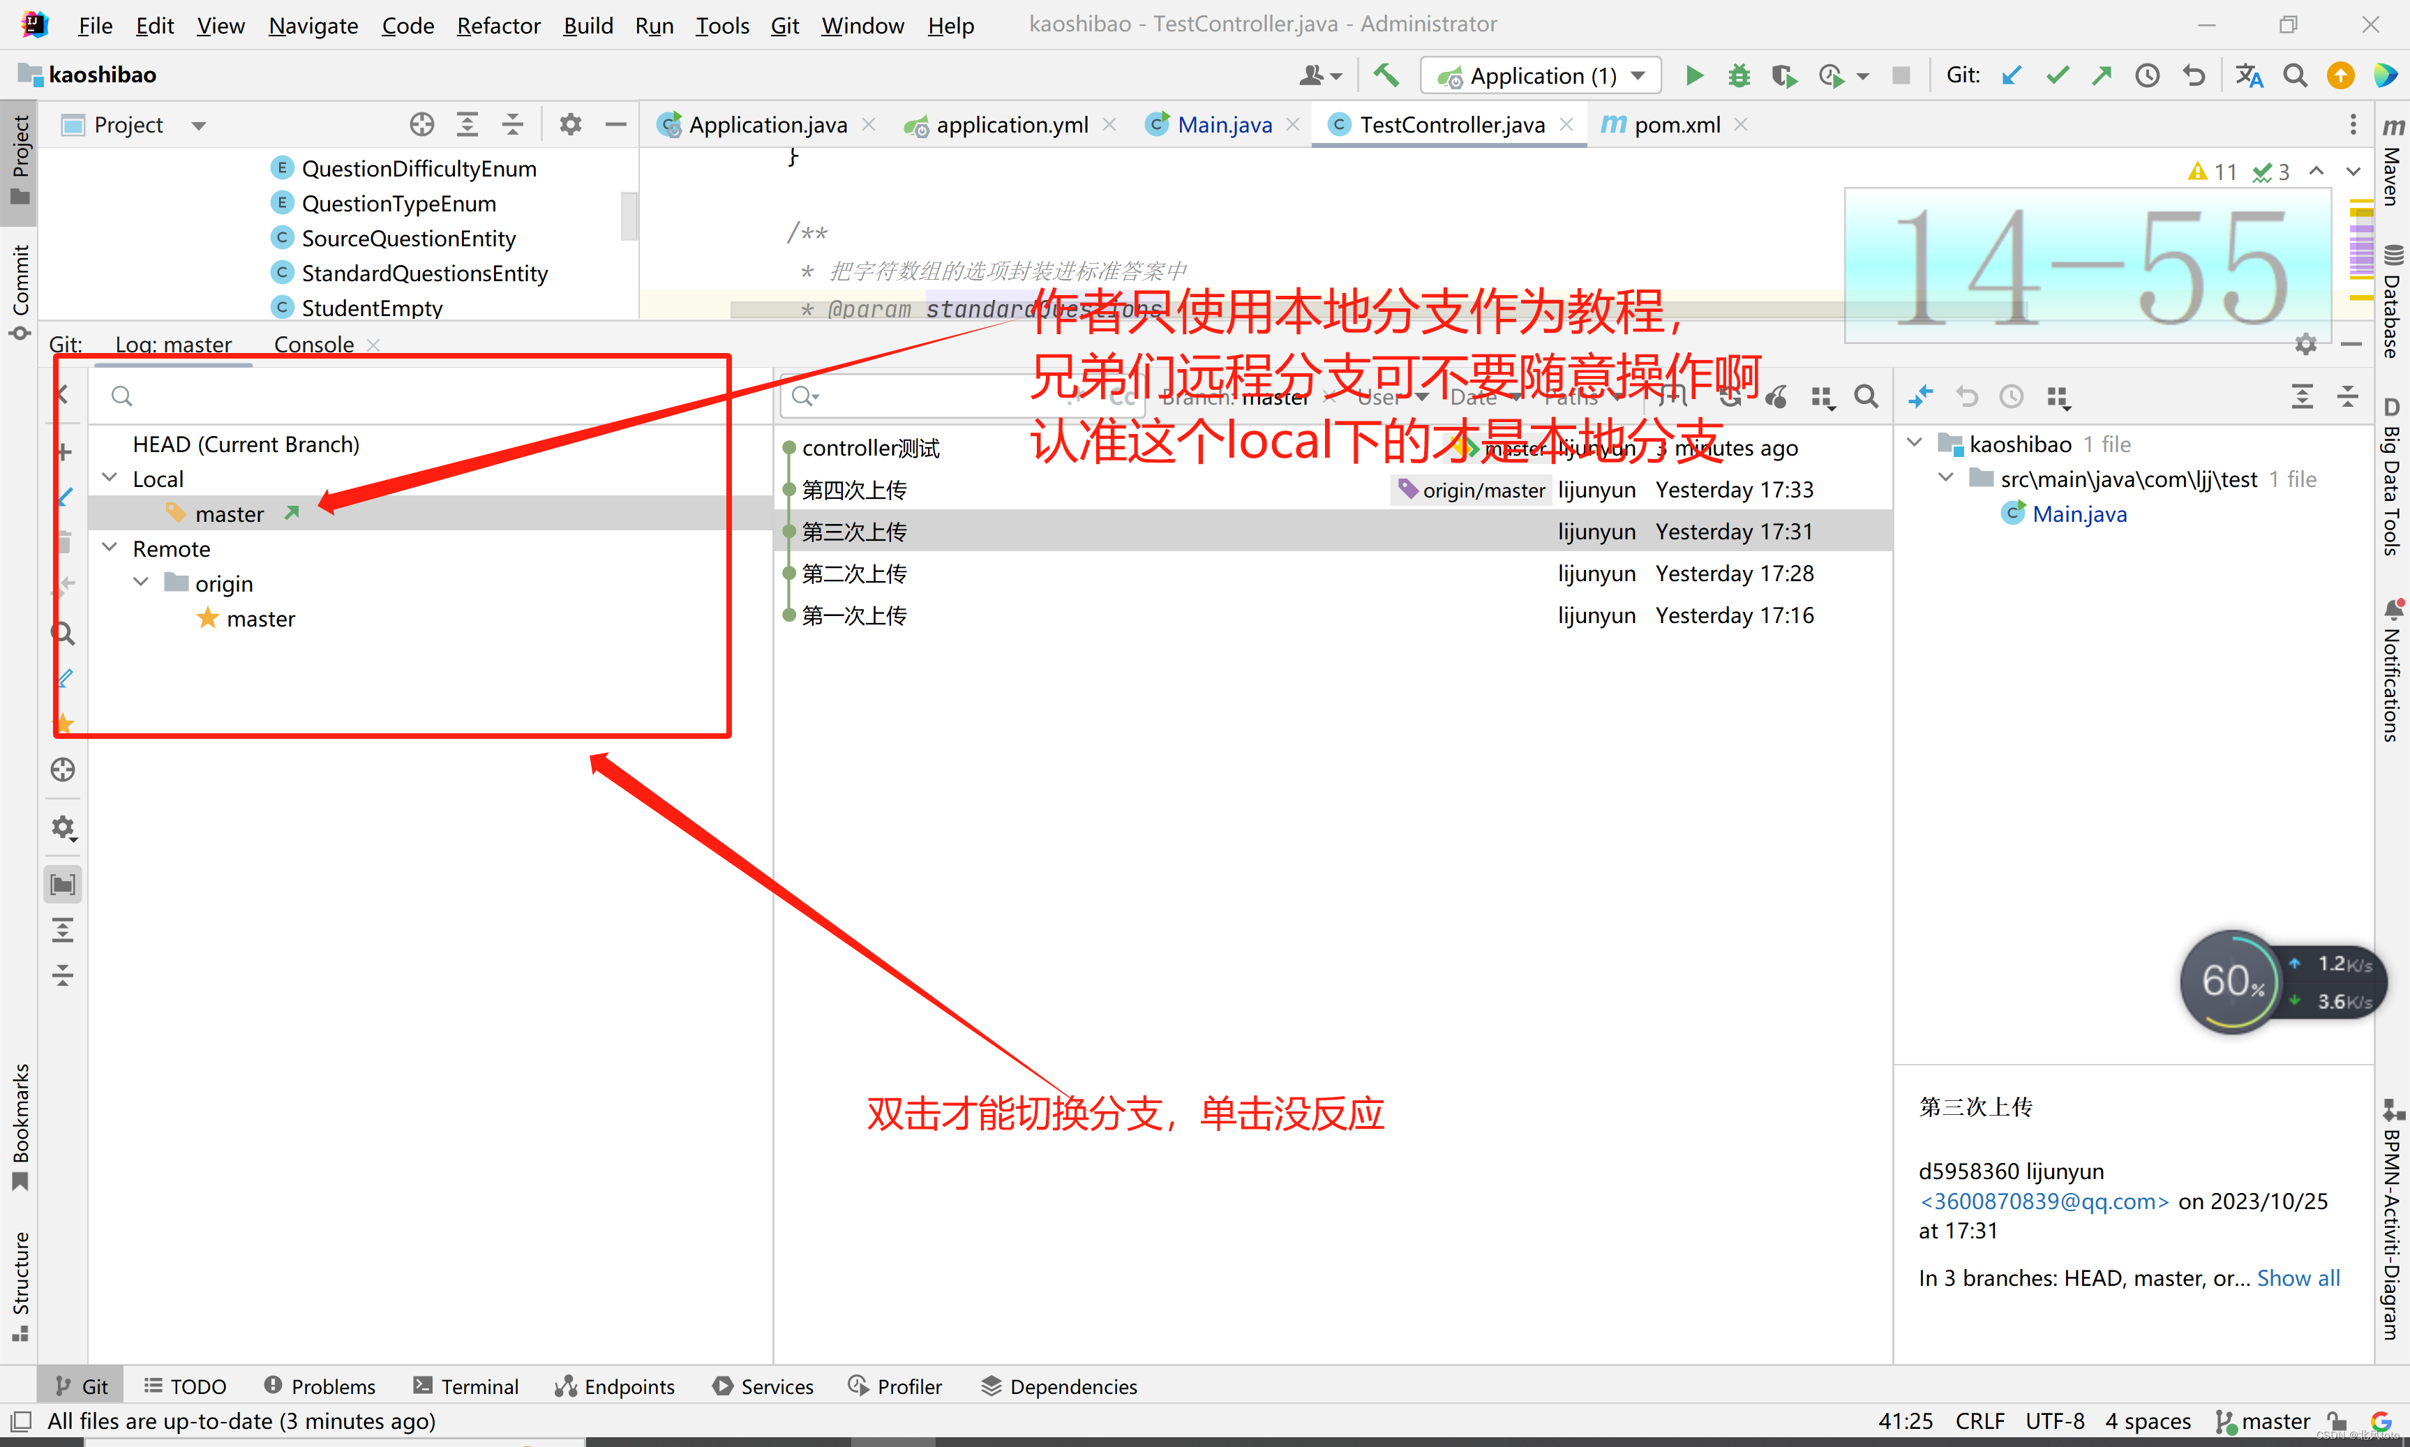This screenshot has height=1447, width=2410.
Task: Click the Git Rollback icon
Action: (x=2192, y=76)
